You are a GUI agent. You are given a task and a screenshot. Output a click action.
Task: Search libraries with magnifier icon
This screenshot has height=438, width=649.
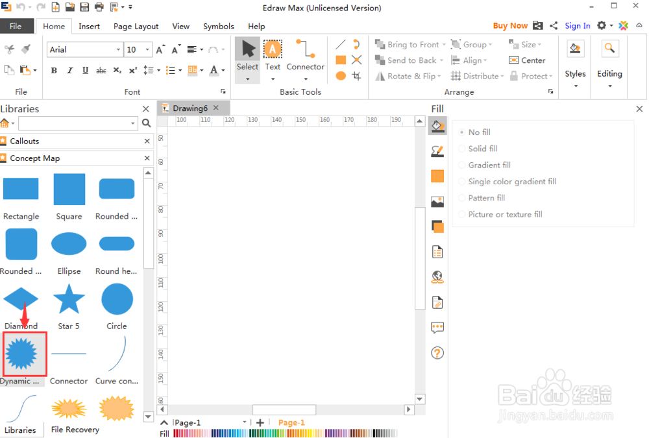146,123
